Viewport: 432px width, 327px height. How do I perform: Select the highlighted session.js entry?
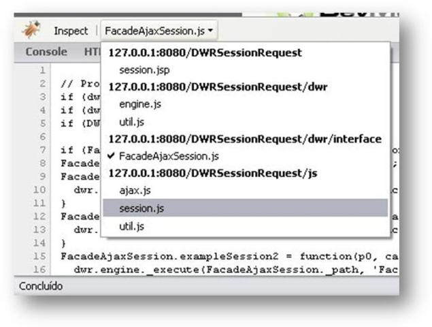(x=141, y=208)
